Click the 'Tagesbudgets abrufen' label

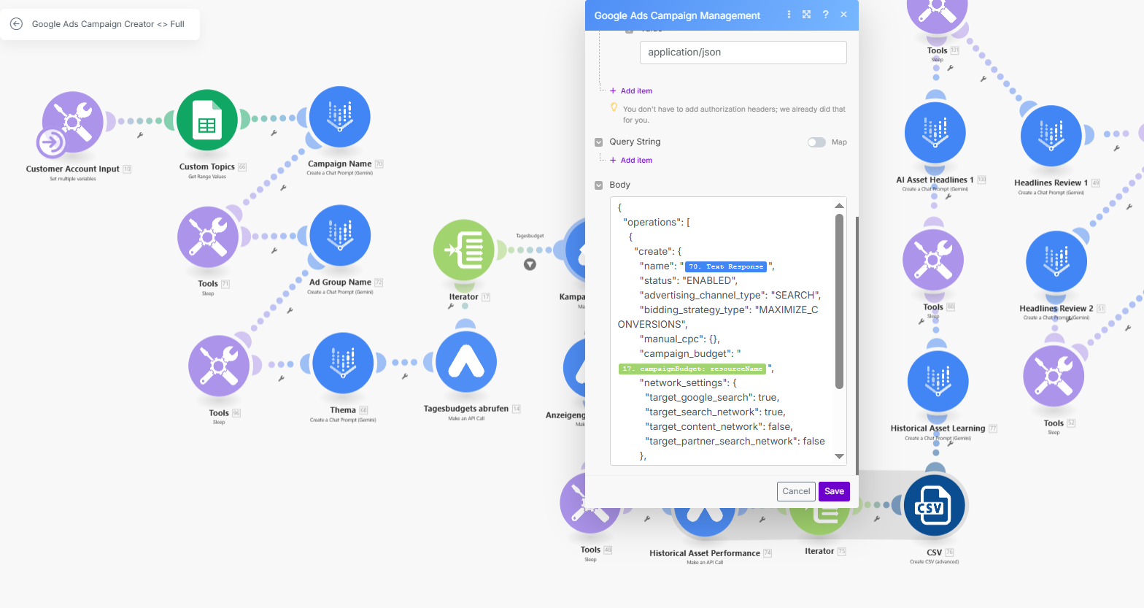point(466,409)
